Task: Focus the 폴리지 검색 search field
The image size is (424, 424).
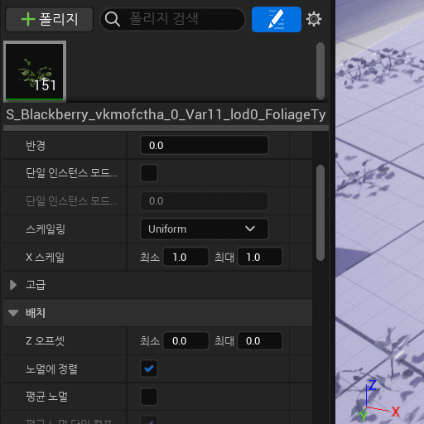Action: coord(172,19)
